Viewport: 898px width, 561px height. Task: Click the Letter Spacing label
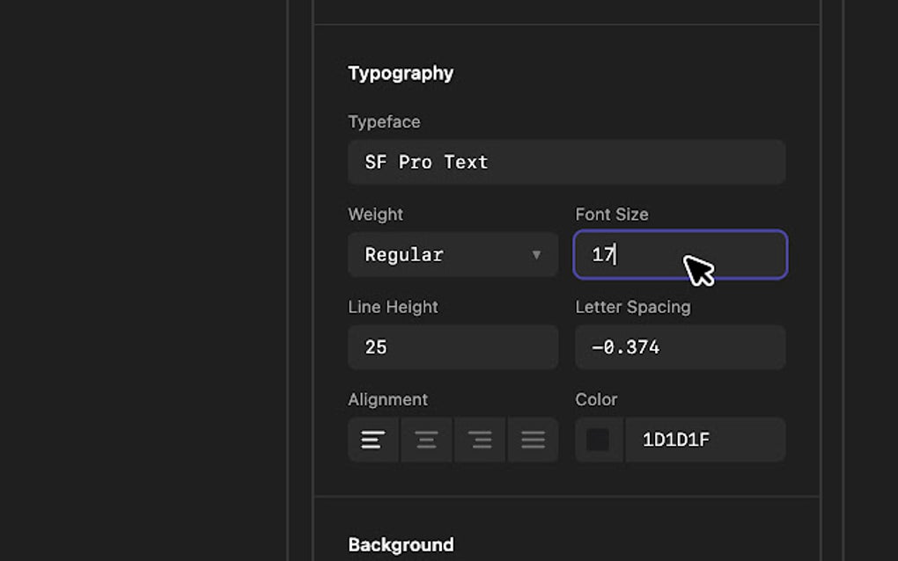tap(632, 307)
